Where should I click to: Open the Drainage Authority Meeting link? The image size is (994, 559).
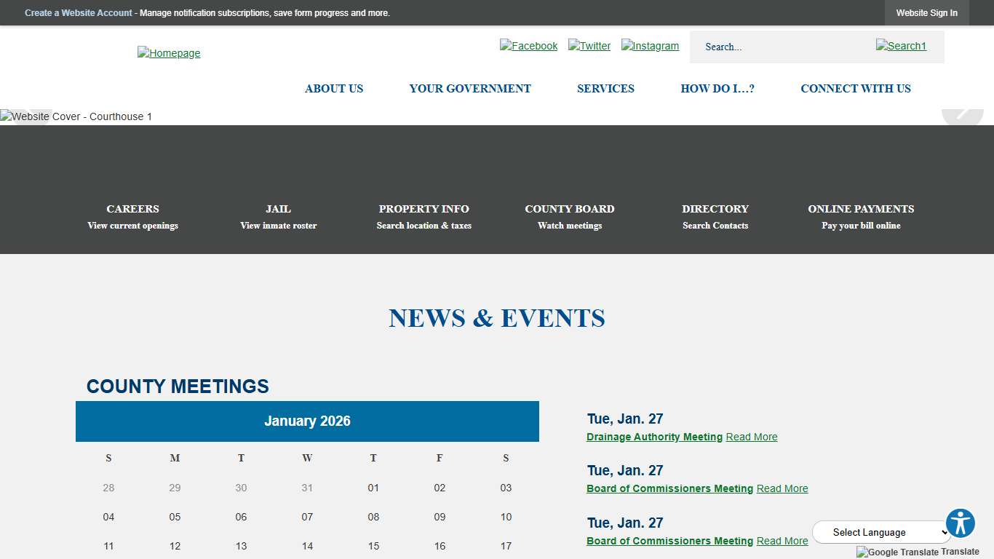[x=653, y=437]
